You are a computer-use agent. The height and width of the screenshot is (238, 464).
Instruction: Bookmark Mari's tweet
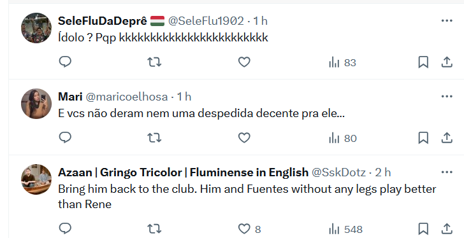click(x=423, y=137)
